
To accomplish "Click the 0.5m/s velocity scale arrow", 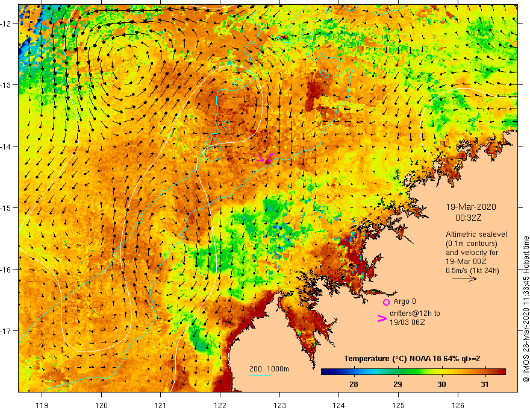I will click(464, 279).
